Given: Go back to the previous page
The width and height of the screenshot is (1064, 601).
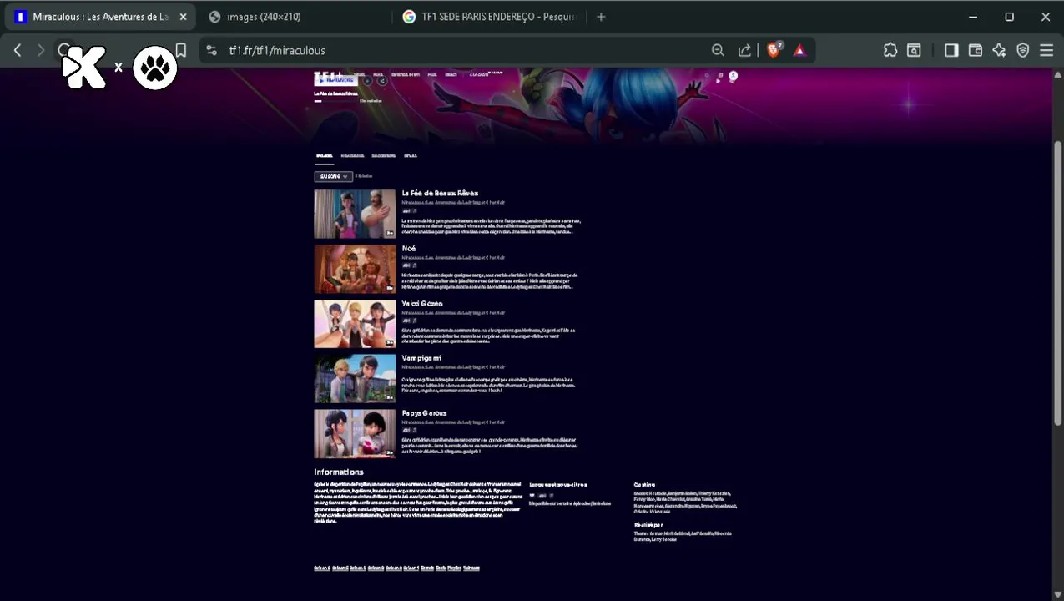Looking at the screenshot, I should (18, 50).
